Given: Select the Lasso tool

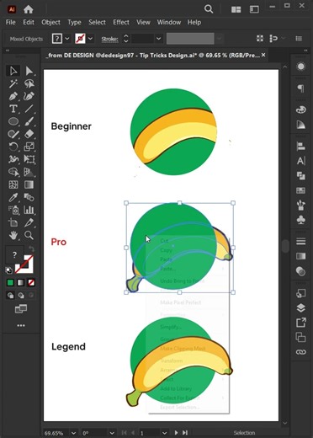Looking at the screenshot, I should click(x=29, y=83).
